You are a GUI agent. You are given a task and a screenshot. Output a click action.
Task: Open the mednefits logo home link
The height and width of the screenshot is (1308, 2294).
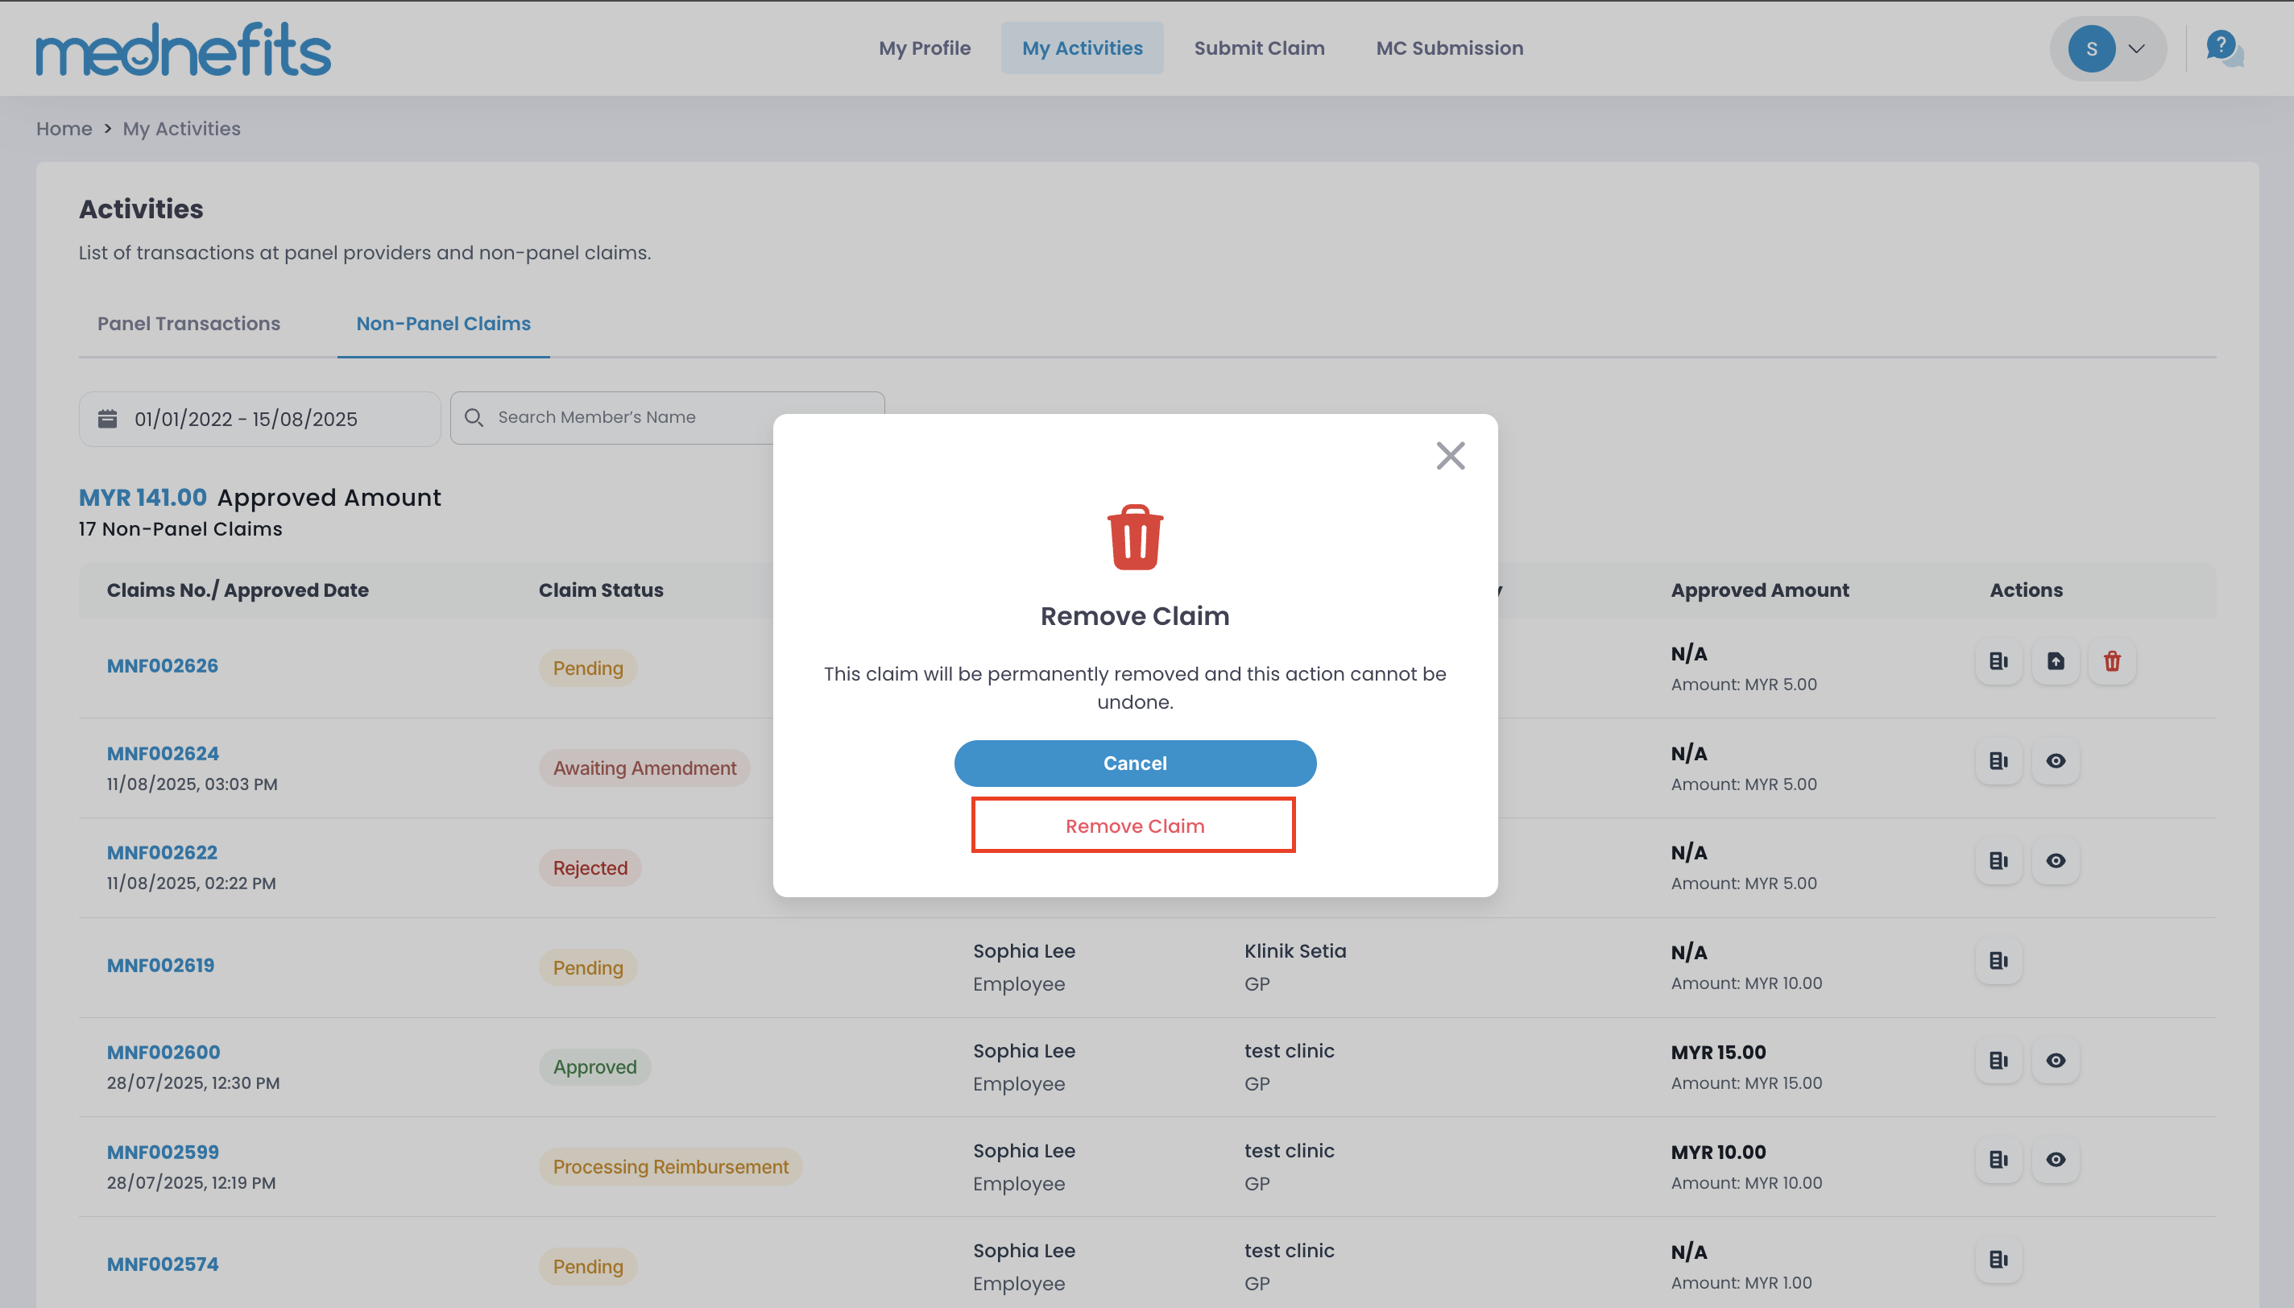pyautogui.click(x=183, y=49)
